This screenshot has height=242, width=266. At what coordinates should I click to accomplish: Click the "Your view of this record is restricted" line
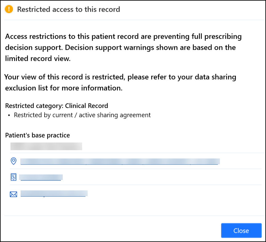[121, 77]
